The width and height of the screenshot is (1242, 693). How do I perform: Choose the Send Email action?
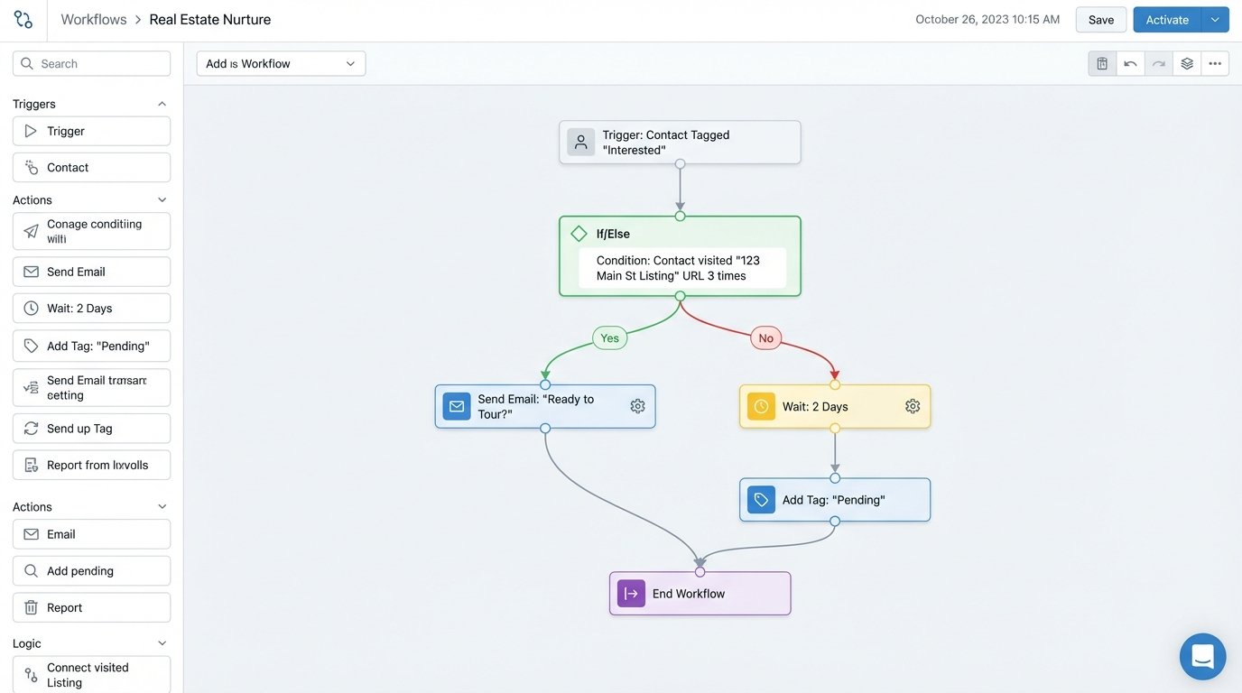coord(90,271)
